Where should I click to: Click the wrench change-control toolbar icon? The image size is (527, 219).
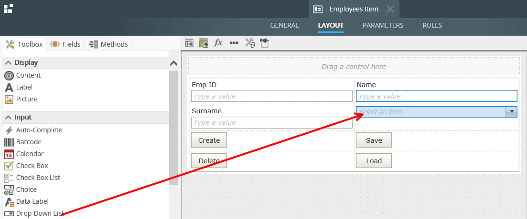click(250, 43)
